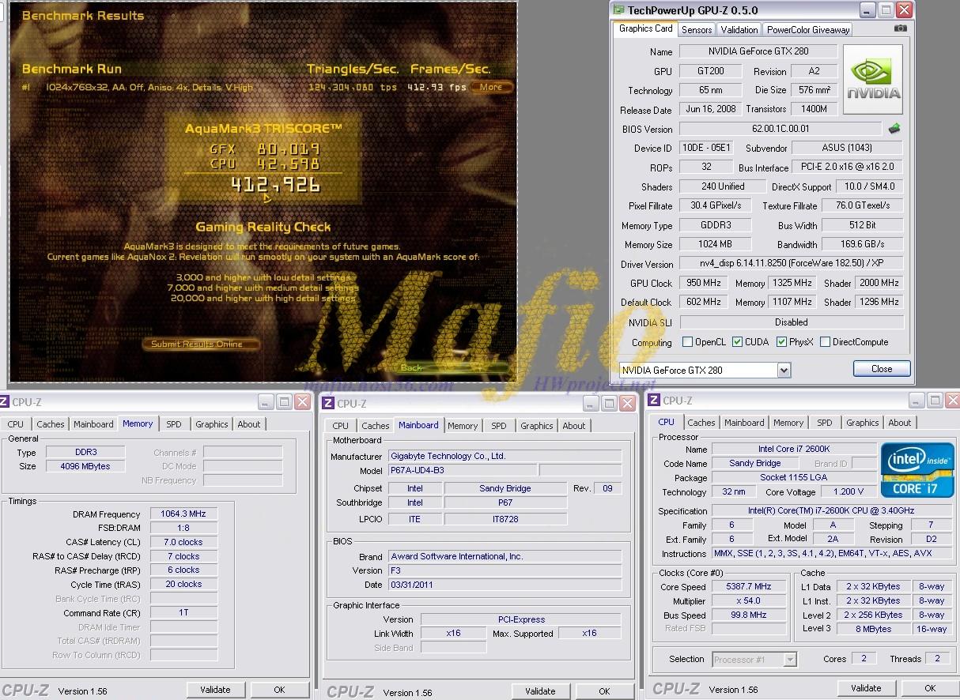Screen dimensions: 960x700
Task: Toggle the CUDA checkbox
Action: (x=737, y=342)
